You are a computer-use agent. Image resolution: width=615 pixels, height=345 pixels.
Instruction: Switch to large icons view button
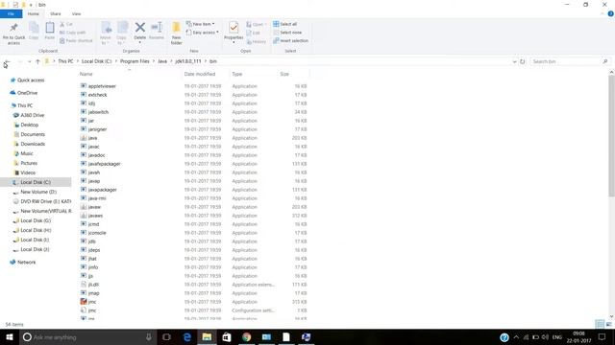click(608, 324)
